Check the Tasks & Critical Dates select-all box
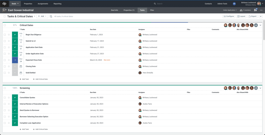265x135 pixels. [x=5, y=16]
